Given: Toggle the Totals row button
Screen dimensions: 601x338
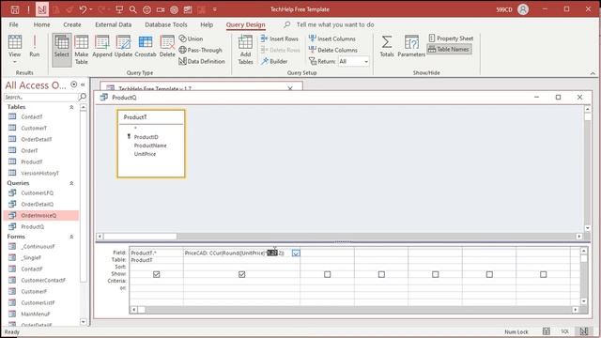Looking at the screenshot, I should [387, 46].
